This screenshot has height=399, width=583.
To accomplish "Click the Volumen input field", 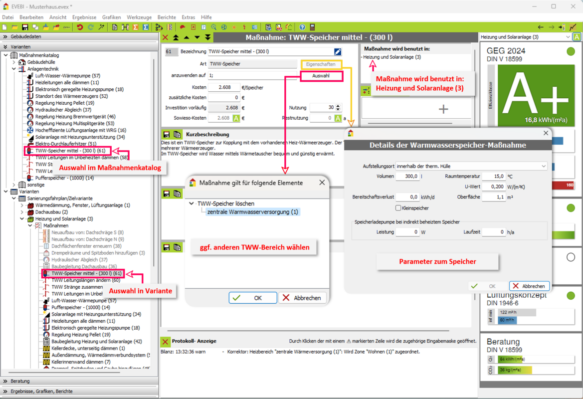I will pos(407,177).
